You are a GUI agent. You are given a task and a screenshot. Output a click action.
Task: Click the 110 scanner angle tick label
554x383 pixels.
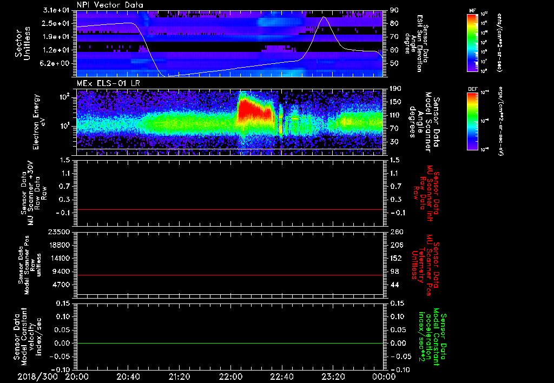pyautogui.click(x=395, y=115)
